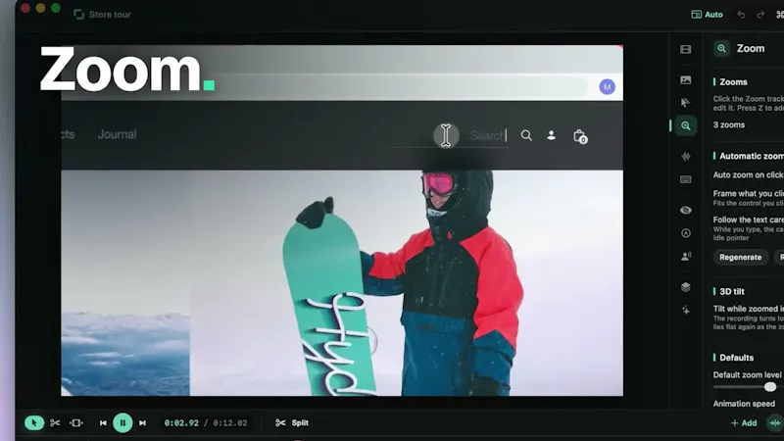Image resolution: width=784 pixels, height=441 pixels.
Task: Open the Journal link in preview navigation
Action: [x=117, y=134]
